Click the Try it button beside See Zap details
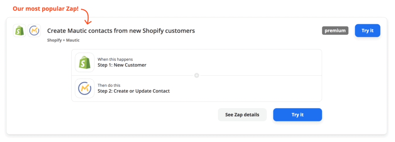 [297, 115]
